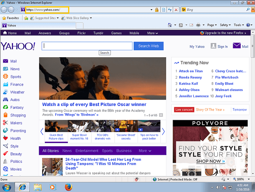Switch to the Business stories tab

(x=124, y=151)
